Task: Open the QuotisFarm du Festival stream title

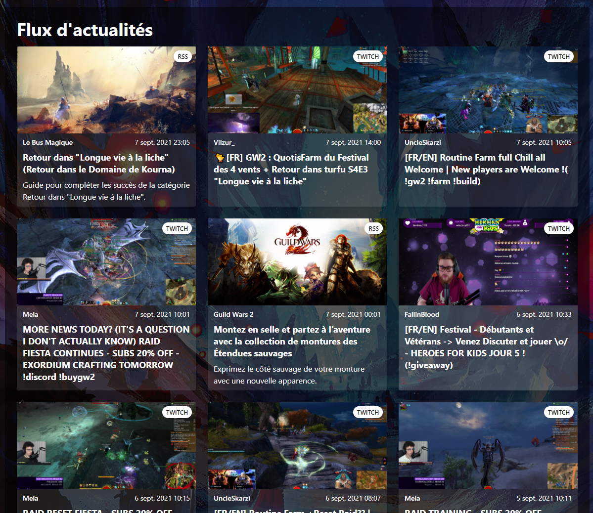Action: pos(291,170)
